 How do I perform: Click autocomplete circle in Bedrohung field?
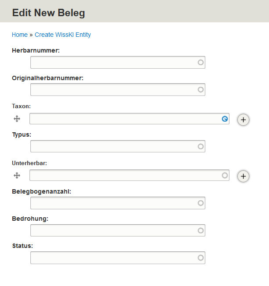201,230
